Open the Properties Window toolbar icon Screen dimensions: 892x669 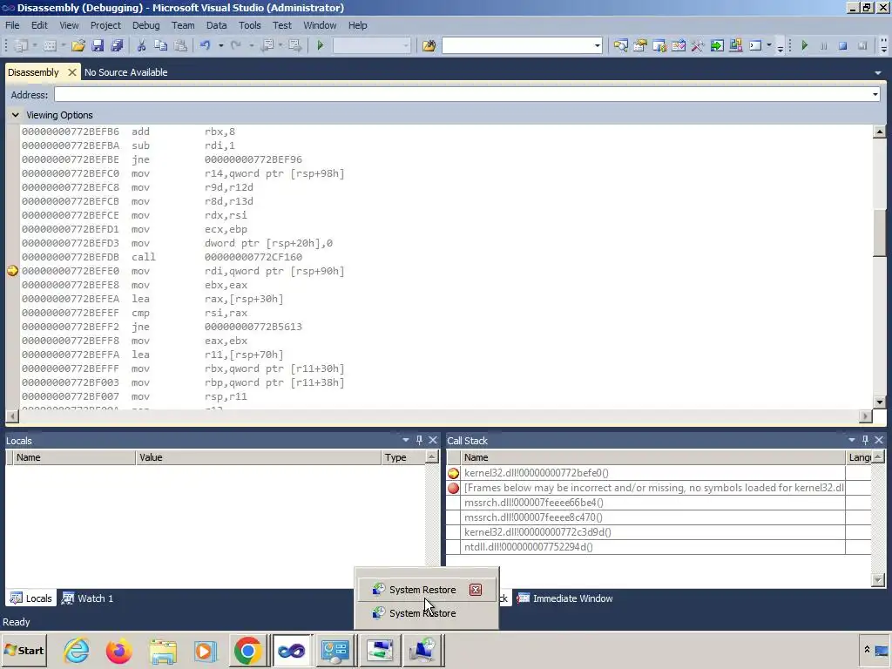coord(640,45)
